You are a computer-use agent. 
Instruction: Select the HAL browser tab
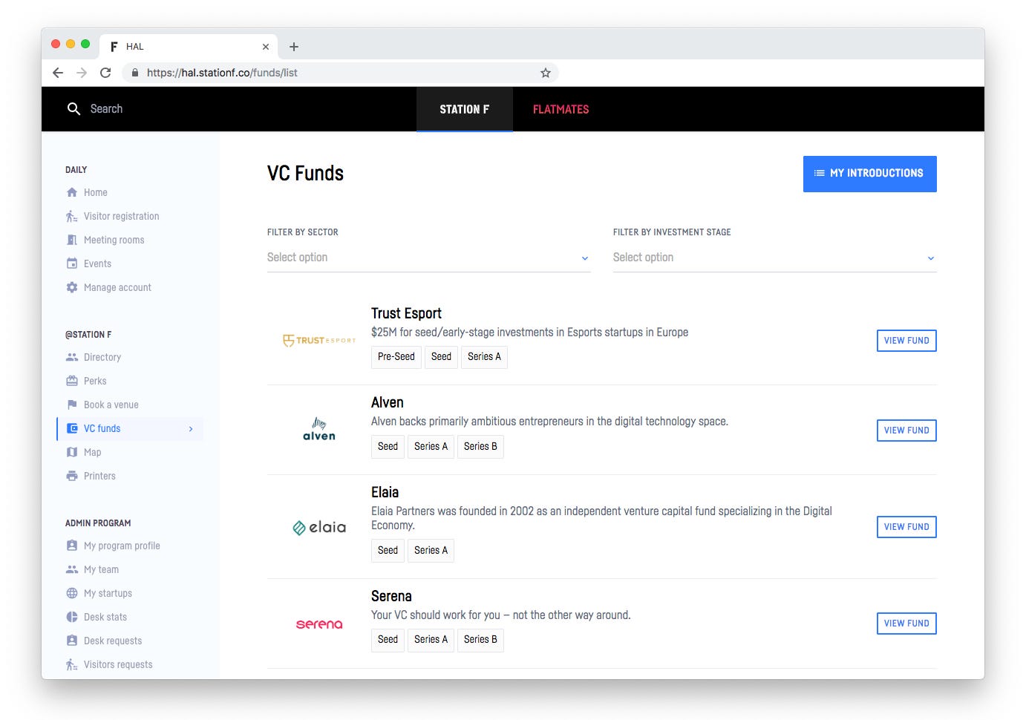(x=189, y=47)
